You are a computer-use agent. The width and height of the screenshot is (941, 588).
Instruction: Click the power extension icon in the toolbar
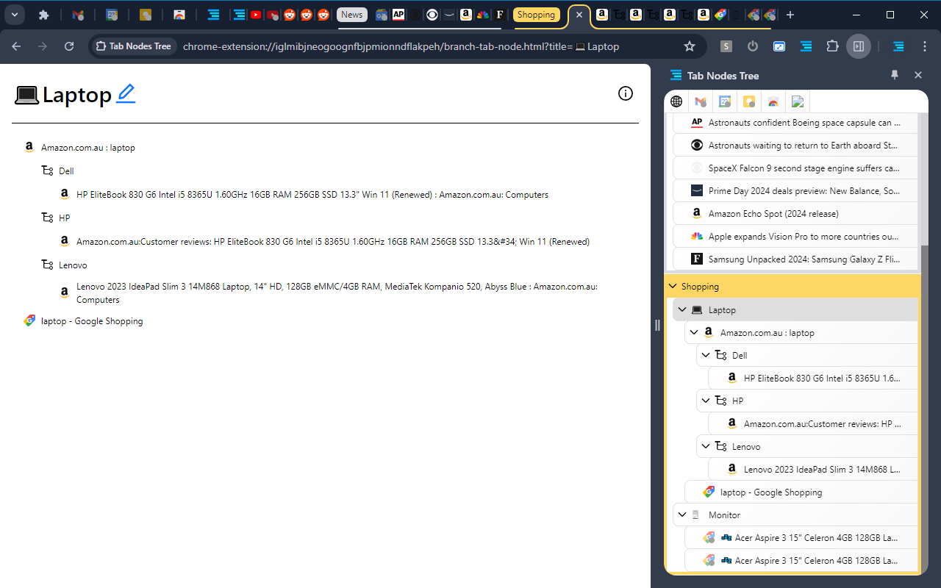(x=752, y=46)
